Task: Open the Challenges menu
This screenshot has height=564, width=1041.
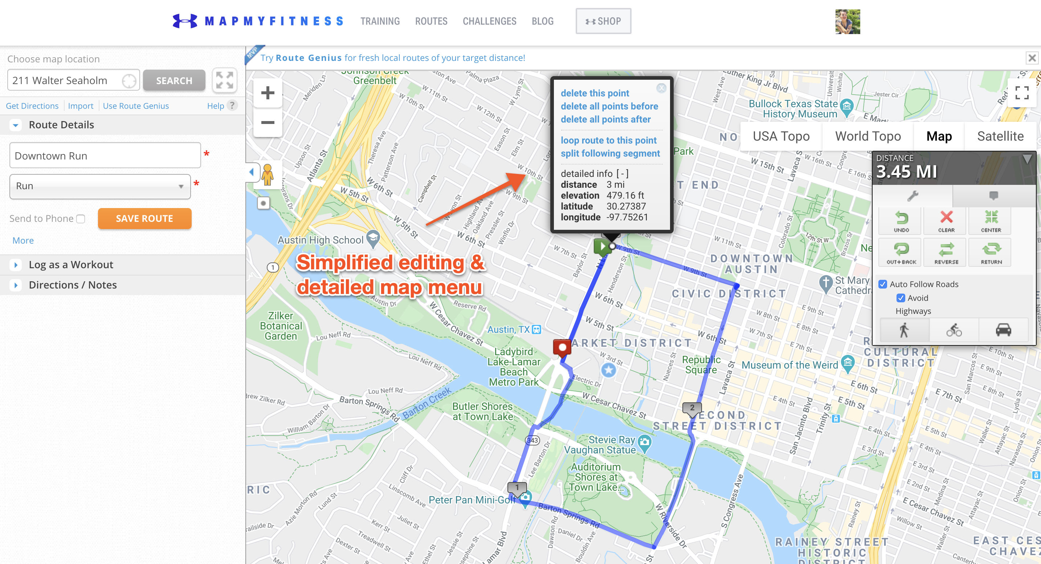Action: pos(489,21)
